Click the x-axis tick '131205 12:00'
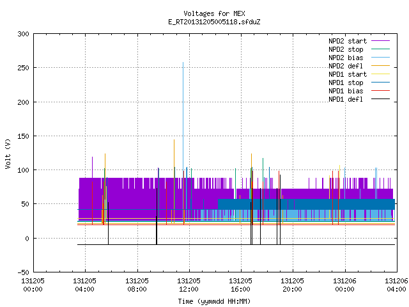Viewport: 409px width, 307px height. (x=189, y=285)
